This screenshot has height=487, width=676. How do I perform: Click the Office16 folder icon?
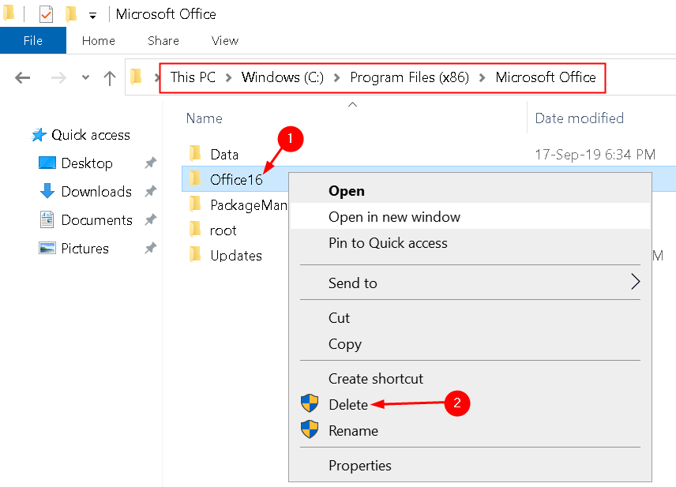click(x=195, y=178)
